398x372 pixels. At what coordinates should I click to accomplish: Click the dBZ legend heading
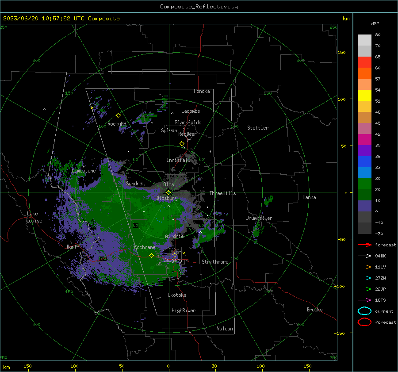point(375,24)
